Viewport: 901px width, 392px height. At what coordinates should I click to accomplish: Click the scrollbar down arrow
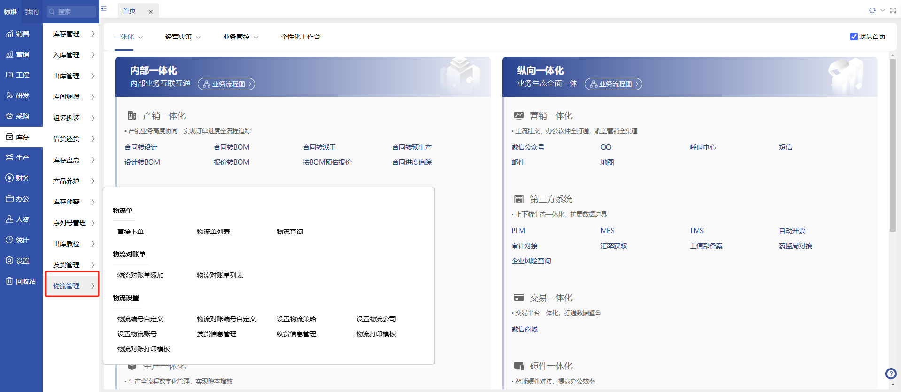click(x=893, y=385)
